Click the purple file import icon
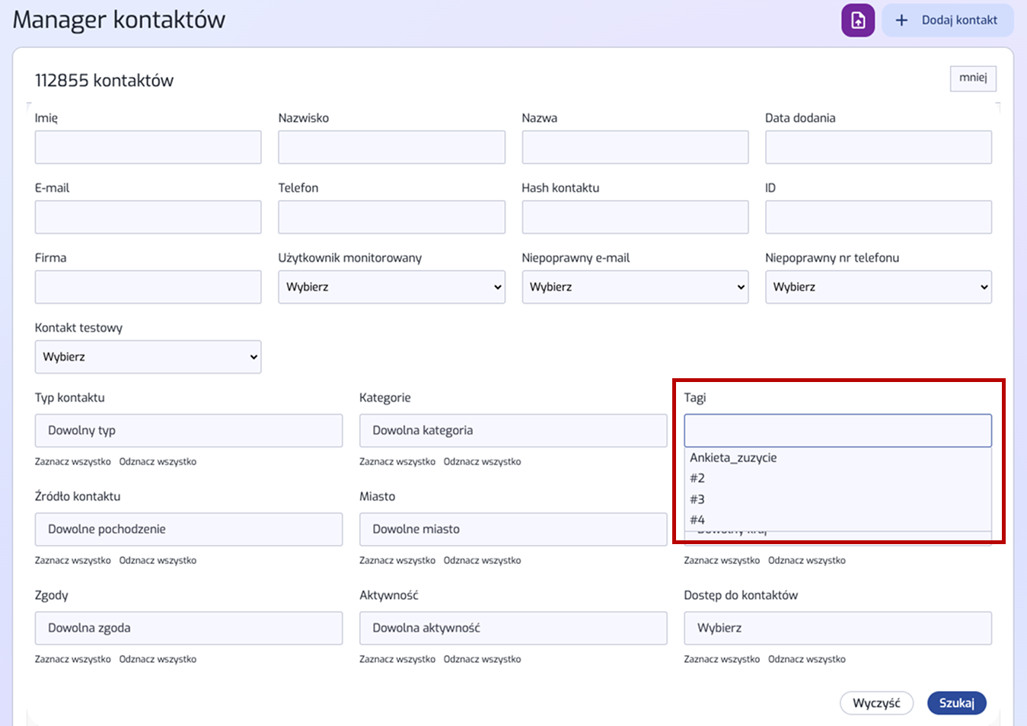This screenshot has height=726, width=1027. pos(857,21)
